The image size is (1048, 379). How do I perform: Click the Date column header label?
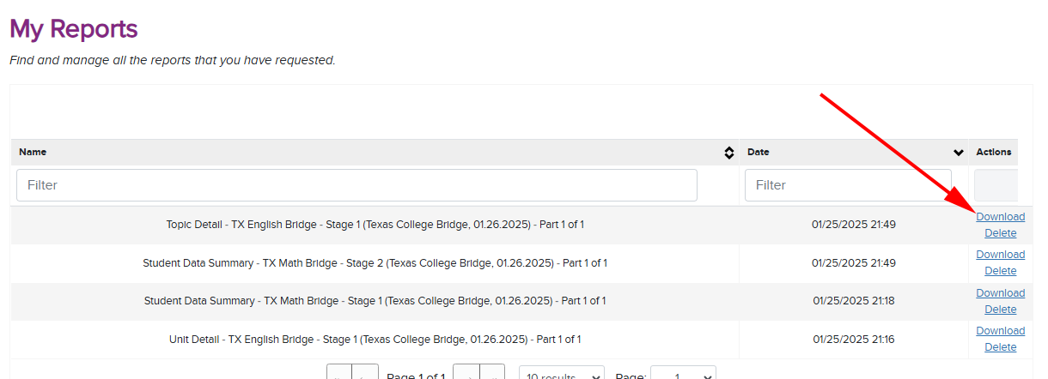pyautogui.click(x=759, y=152)
